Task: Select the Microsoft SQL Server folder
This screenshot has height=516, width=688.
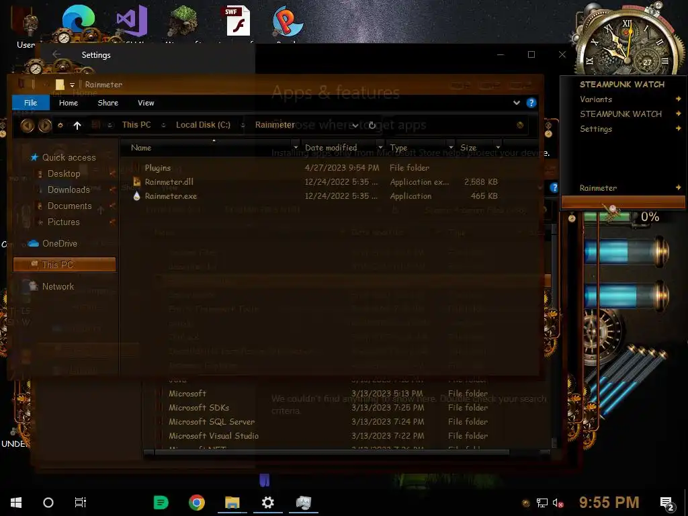Action: (x=212, y=422)
